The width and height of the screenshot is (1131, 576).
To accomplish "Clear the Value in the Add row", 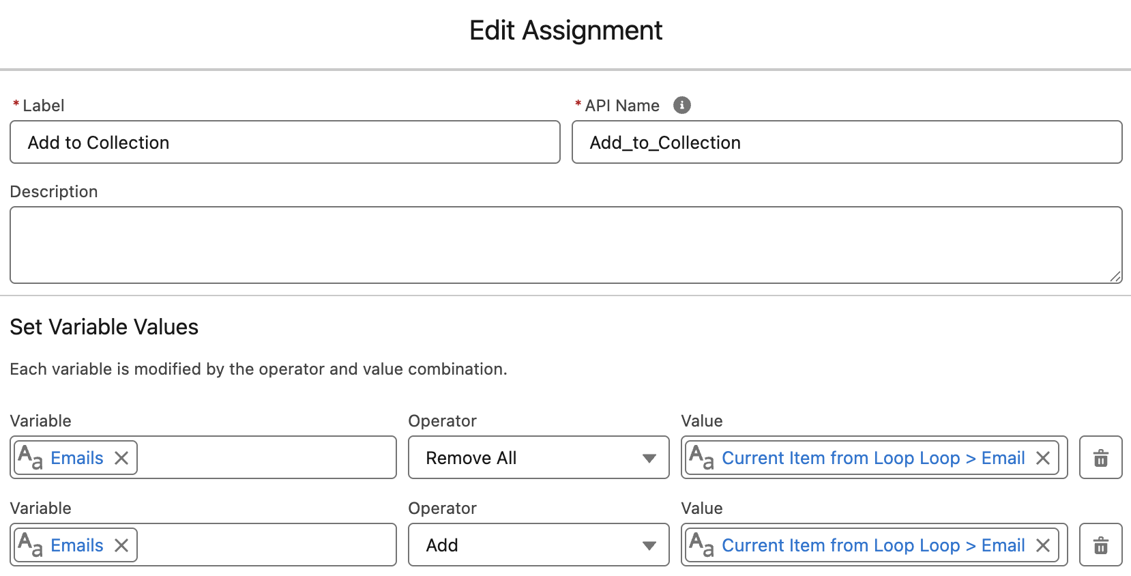I will (1042, 545).
